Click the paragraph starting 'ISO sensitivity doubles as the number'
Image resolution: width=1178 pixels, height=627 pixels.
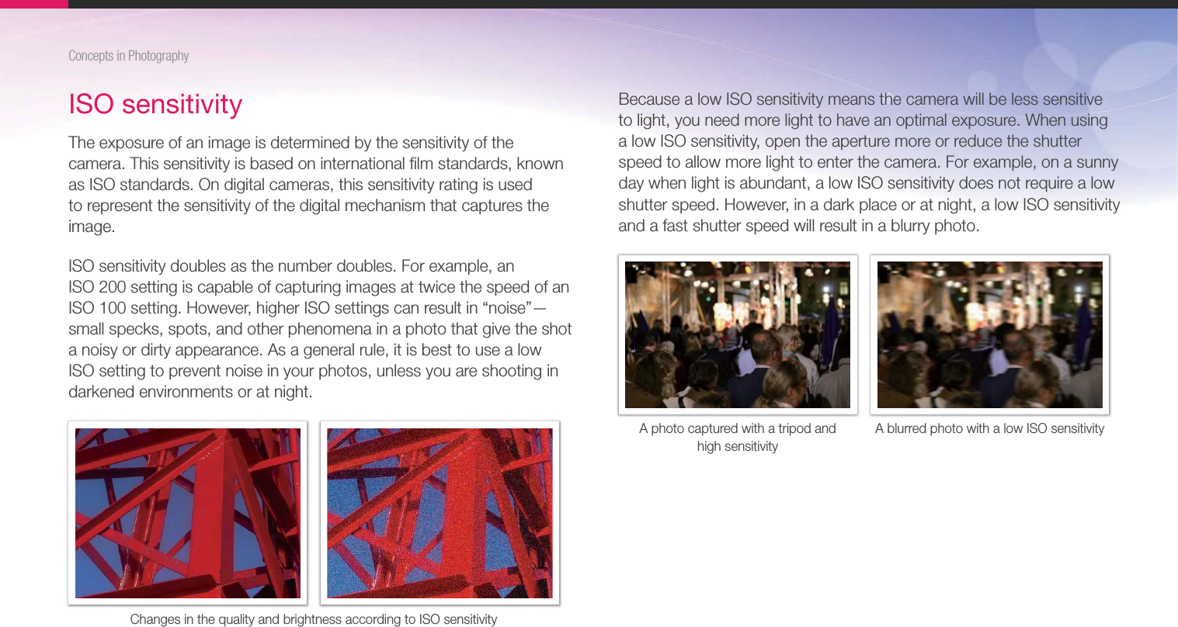(320, 329)
